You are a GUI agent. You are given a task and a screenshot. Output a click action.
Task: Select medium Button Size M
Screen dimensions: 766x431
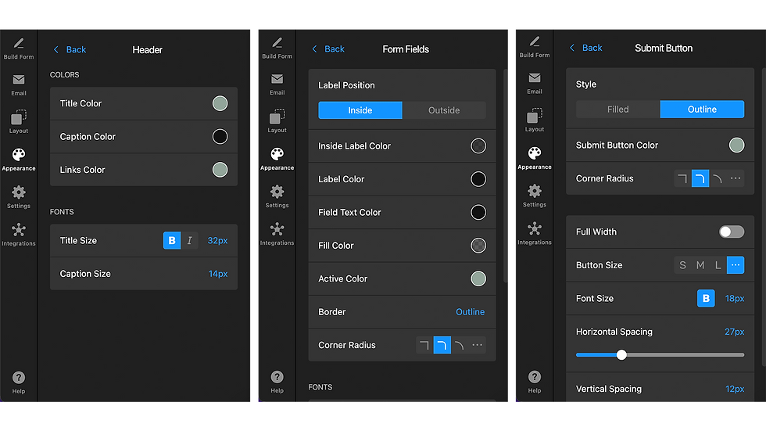pyautogui.click(x=700, y=265)
